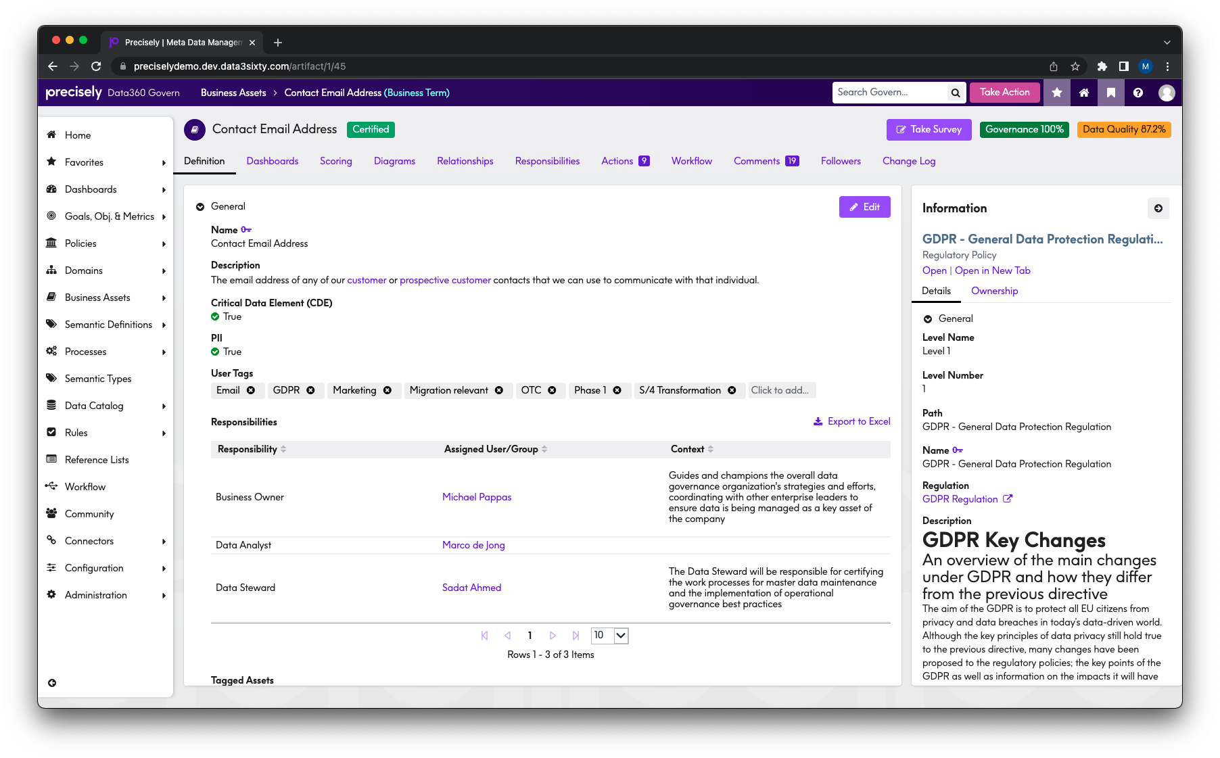Click the Edit button
1220x758 pixels.
(864, 207)
